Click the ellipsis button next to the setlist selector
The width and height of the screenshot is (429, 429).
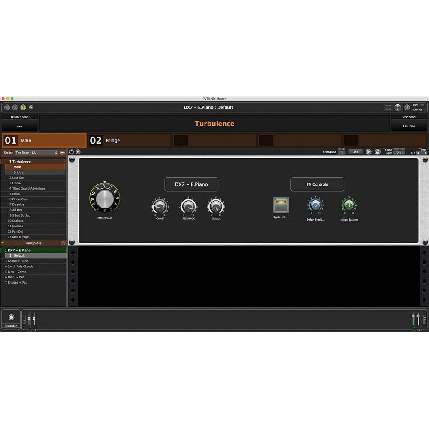coord(62,153)
